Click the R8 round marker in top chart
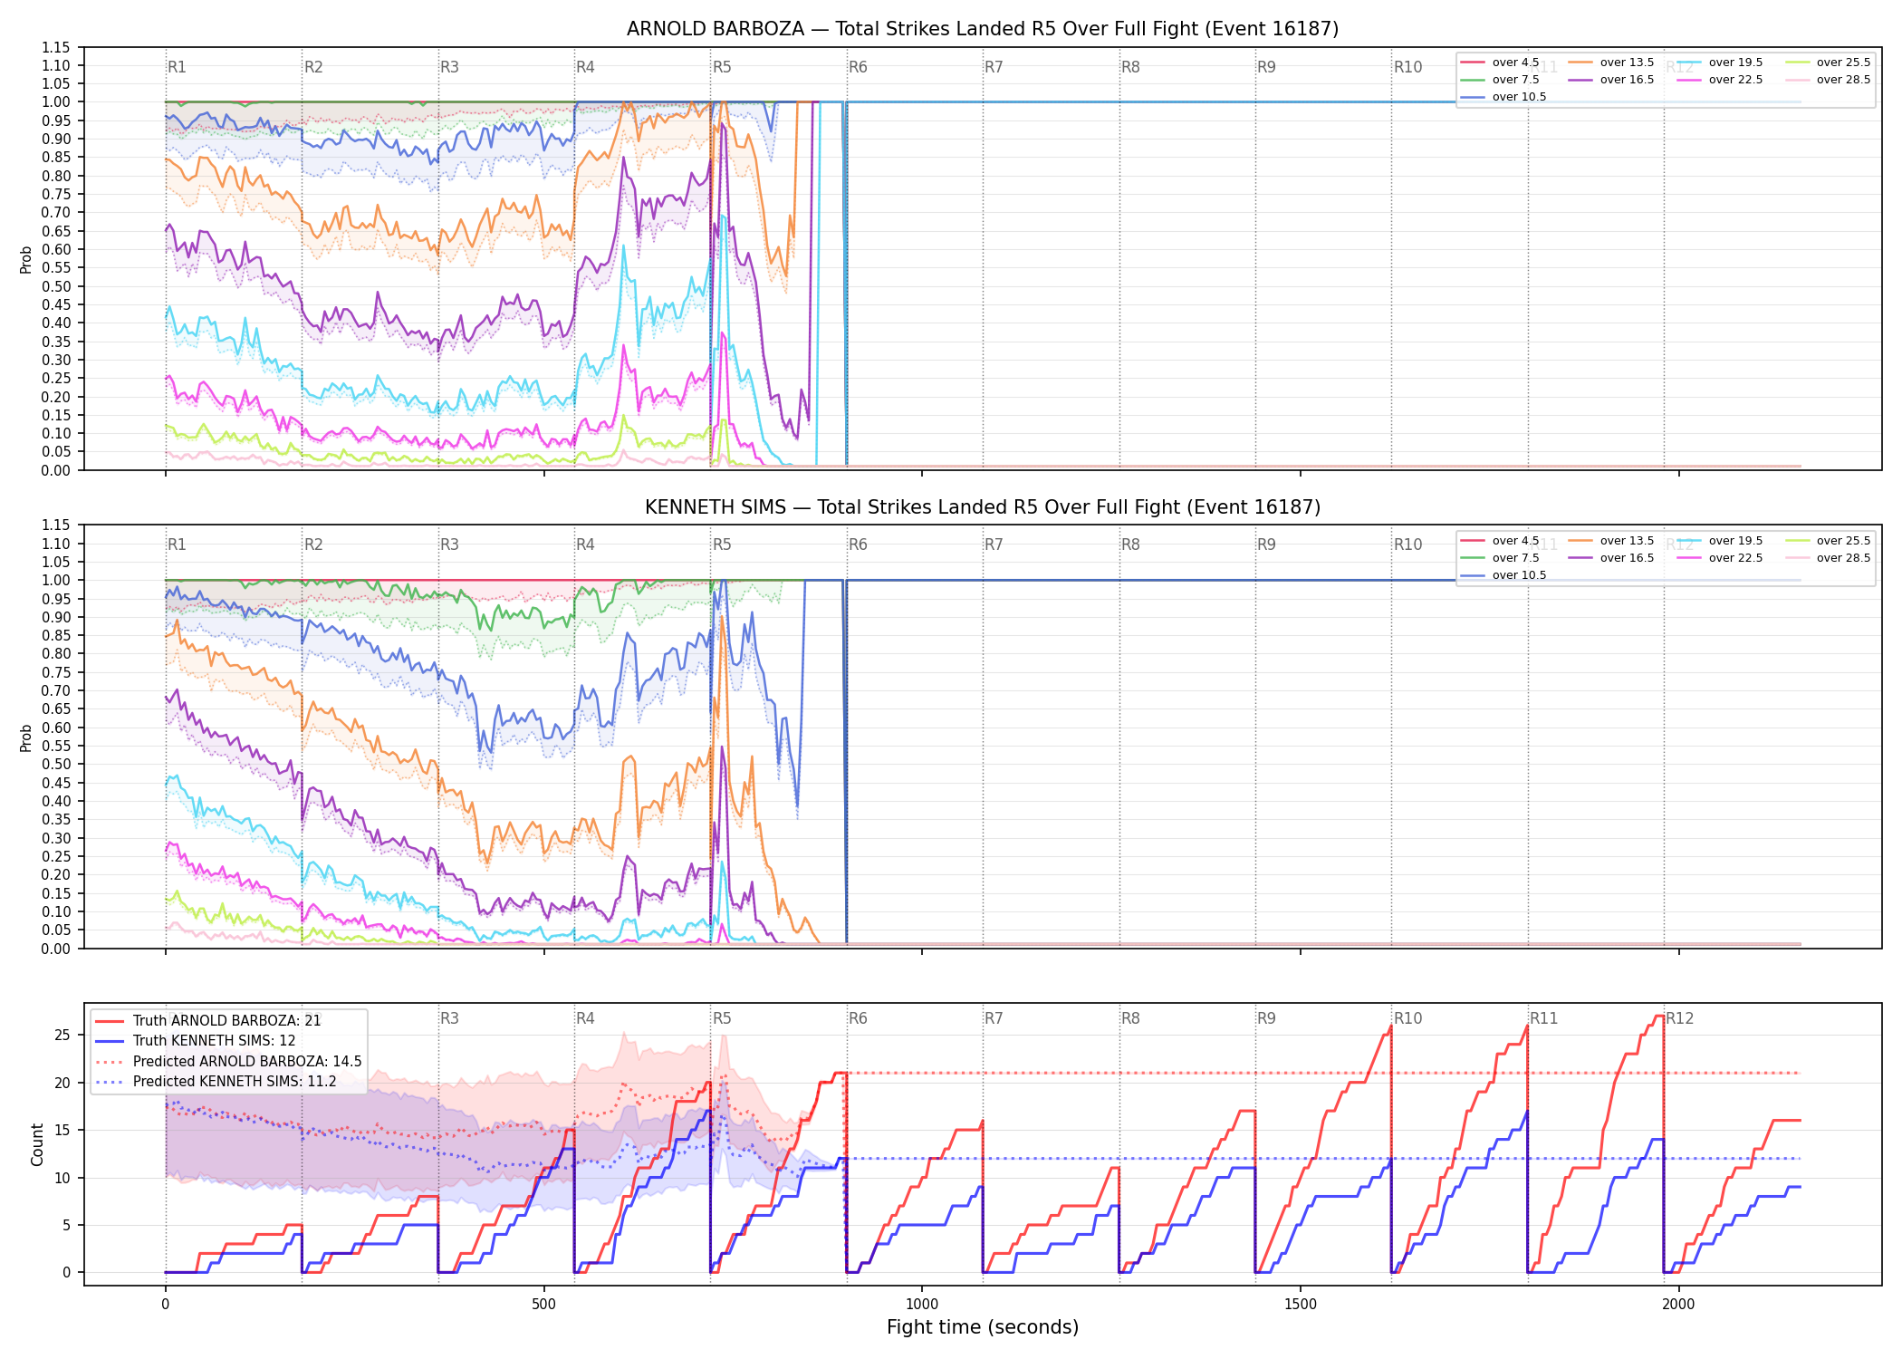Image resolution: width=1902 pixels, height=1359 pixels. click(x=1130, y=67)
